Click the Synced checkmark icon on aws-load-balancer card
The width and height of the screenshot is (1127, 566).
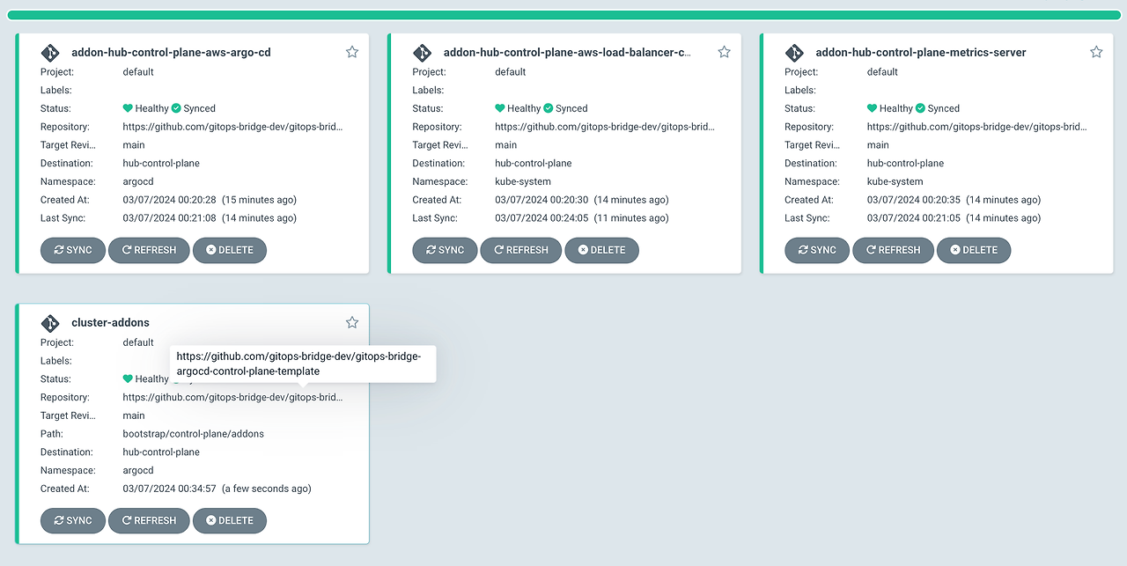(x=549, y=108)
